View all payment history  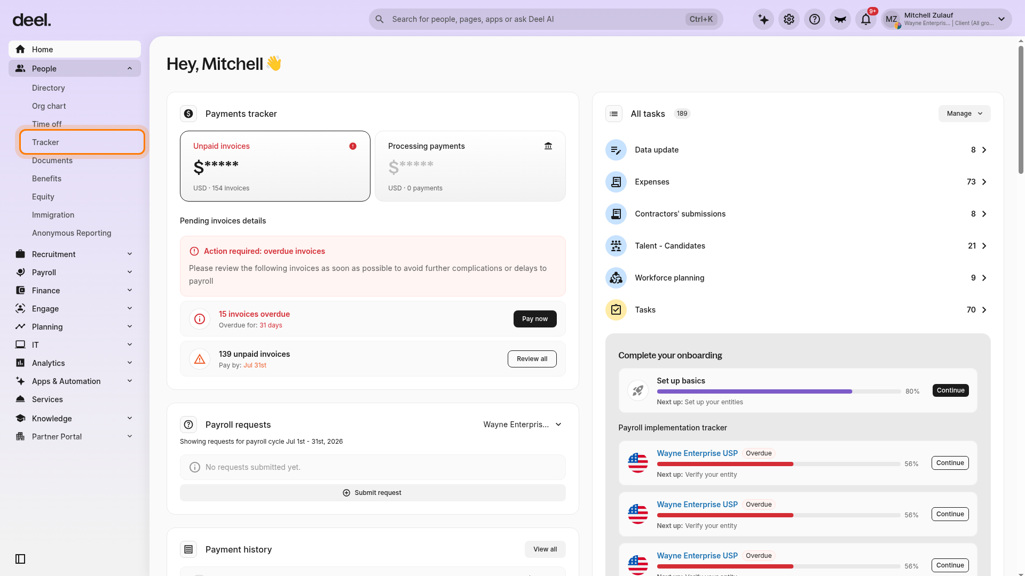[545, 549]
